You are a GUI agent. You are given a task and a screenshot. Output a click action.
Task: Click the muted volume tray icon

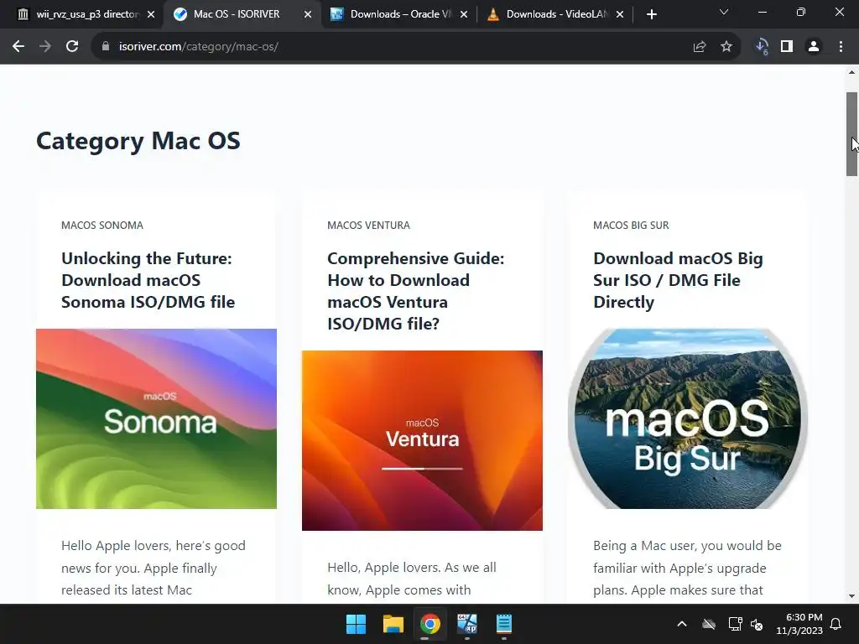click(757, 624)
